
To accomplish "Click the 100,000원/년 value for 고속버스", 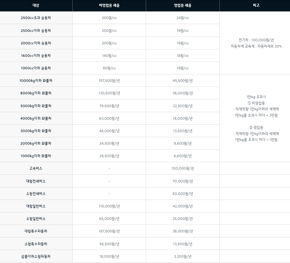I will pos(183,168).
